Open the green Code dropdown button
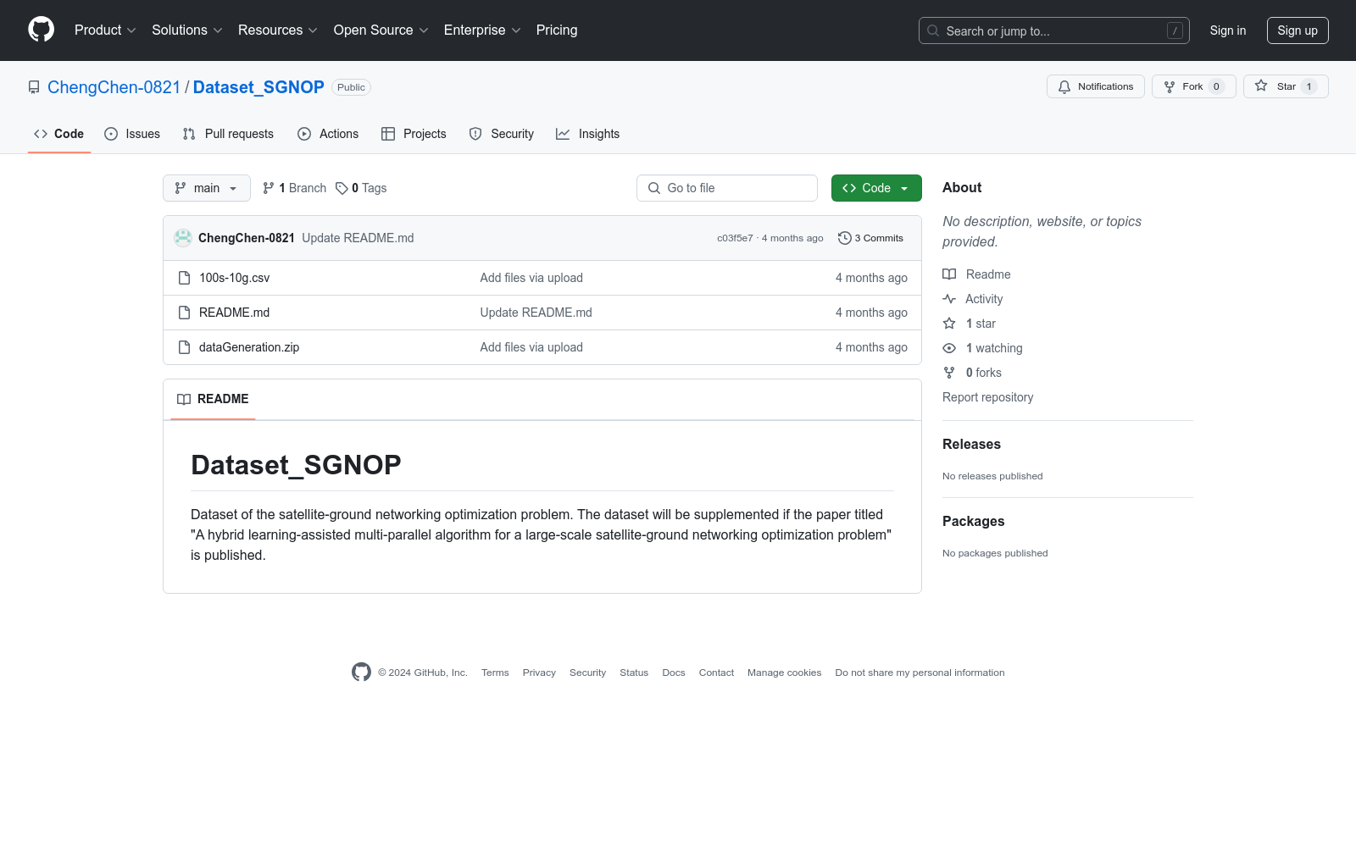Image resolution: width=1356 pixels, height=847 pixels. point(876,188)
